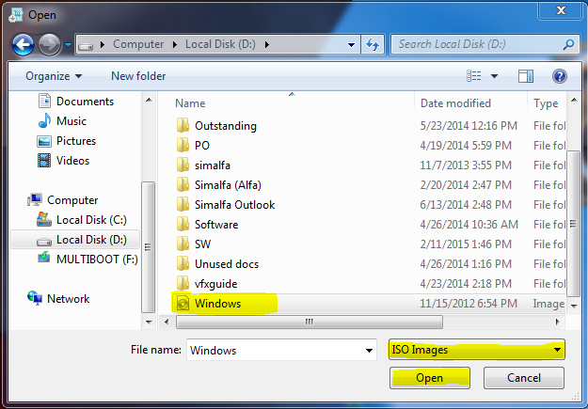This screenshot has width=588, height=409.
Task: Show the preview pane
Action: 526,76
